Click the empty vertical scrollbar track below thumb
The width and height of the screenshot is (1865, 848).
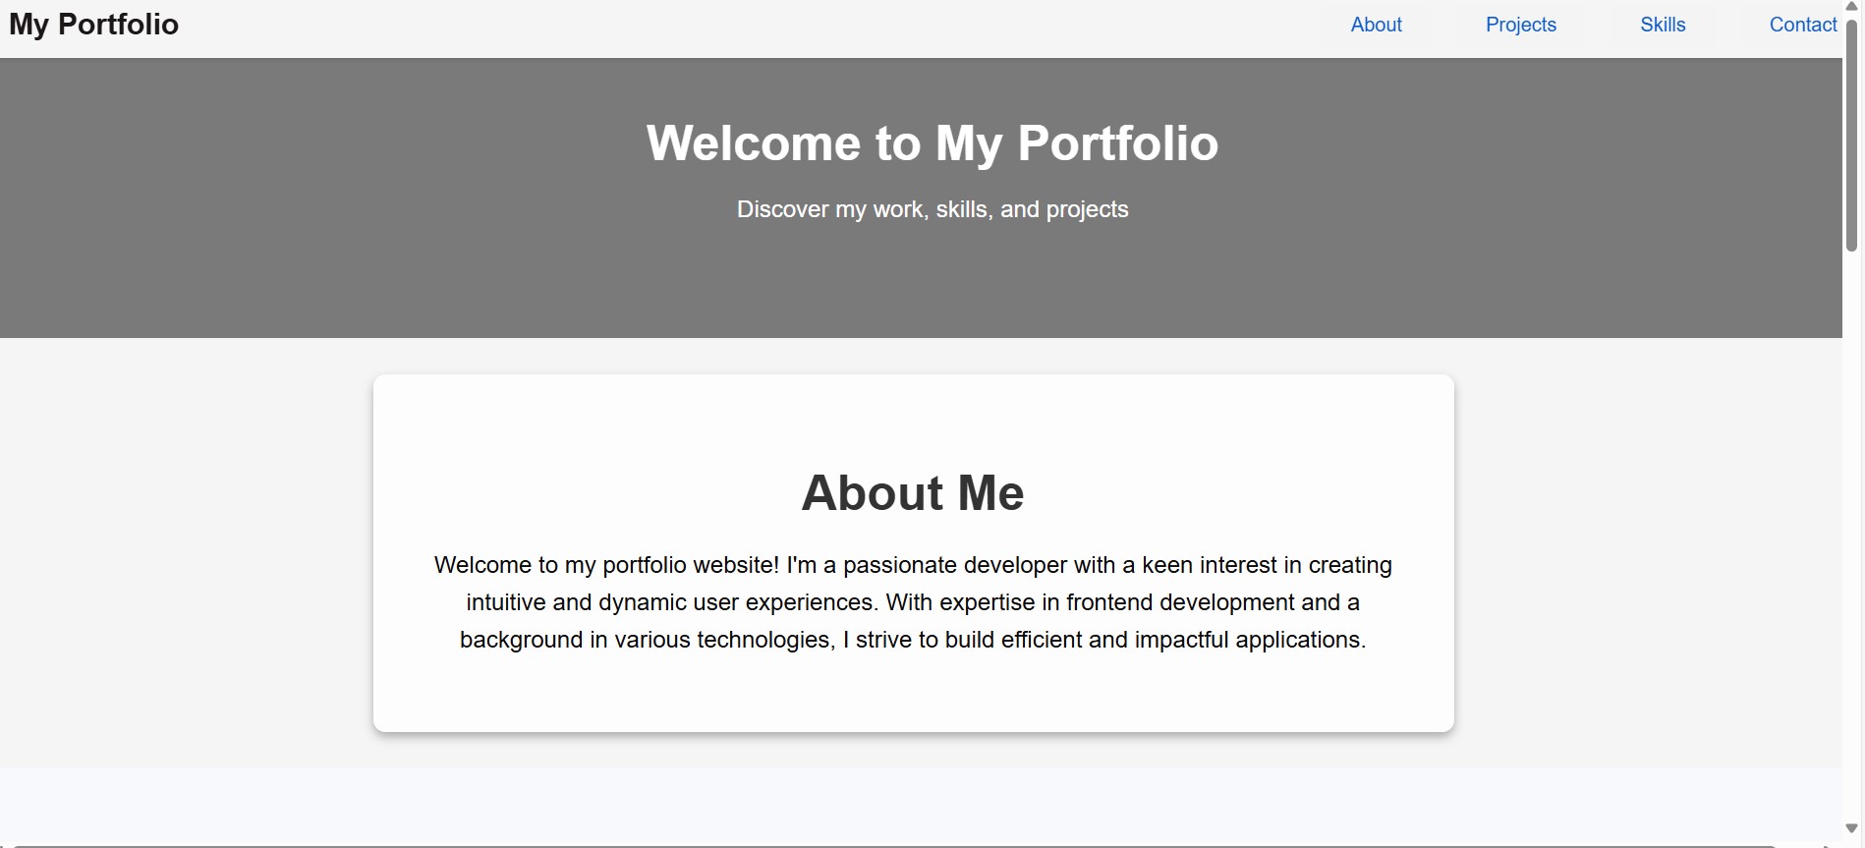(x=1852, y=540)
